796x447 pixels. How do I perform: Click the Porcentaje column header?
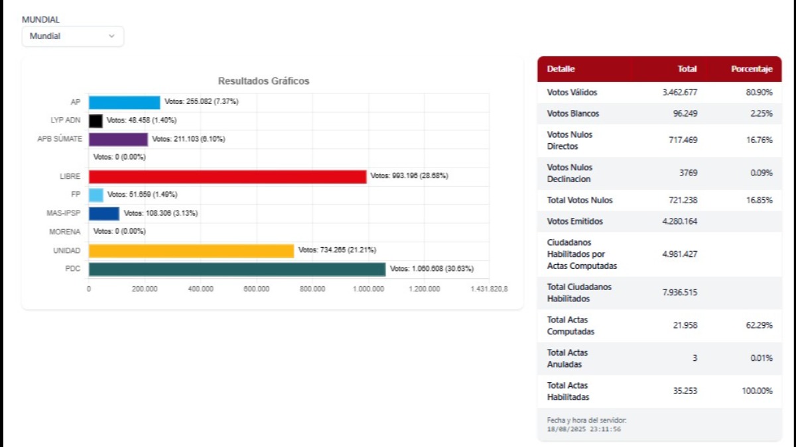click(752, 69)
